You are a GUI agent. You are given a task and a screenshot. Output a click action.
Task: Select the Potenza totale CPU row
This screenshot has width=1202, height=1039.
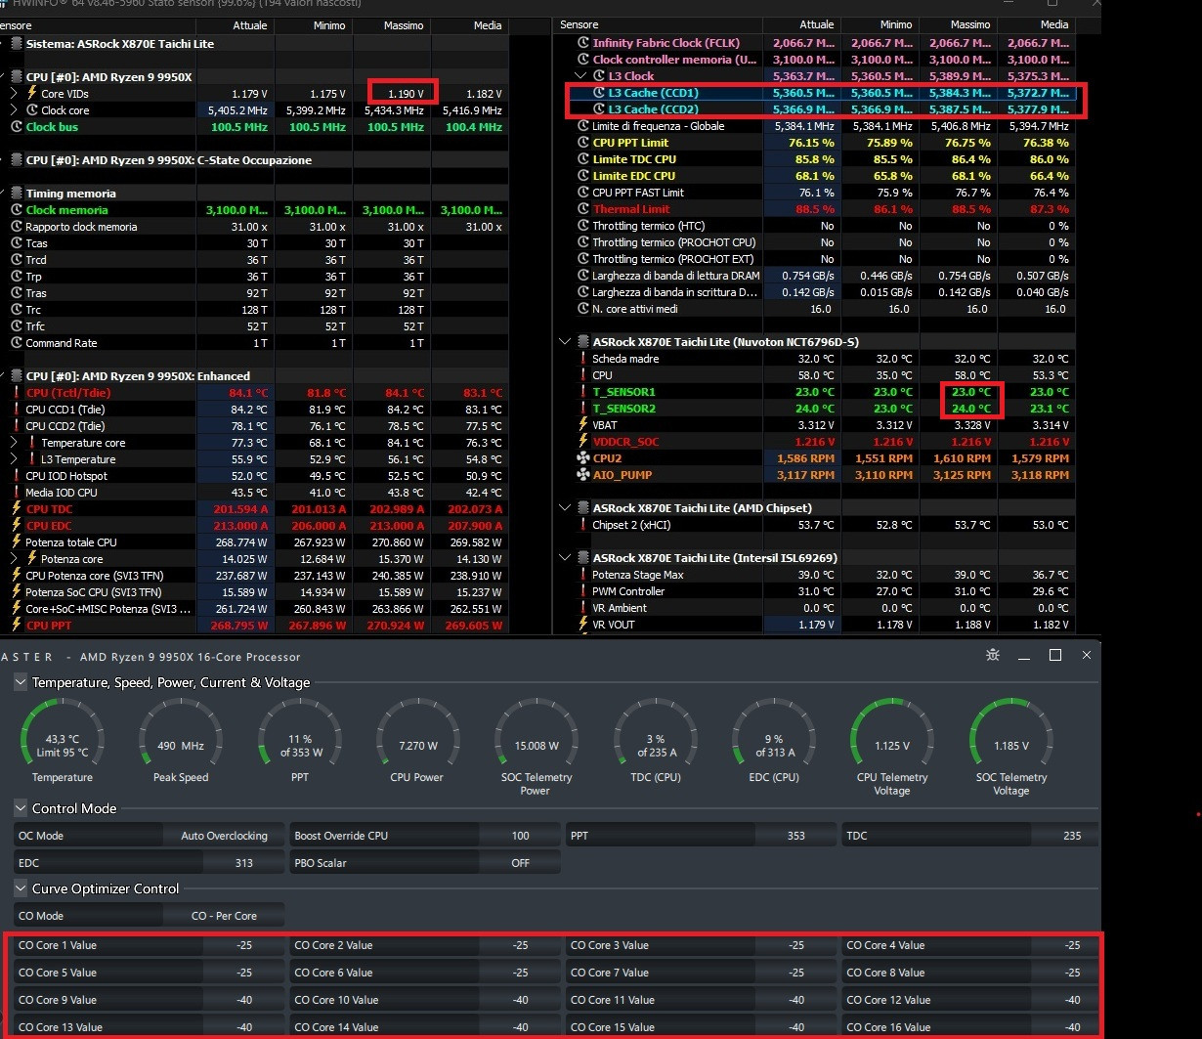click(255, 542)
